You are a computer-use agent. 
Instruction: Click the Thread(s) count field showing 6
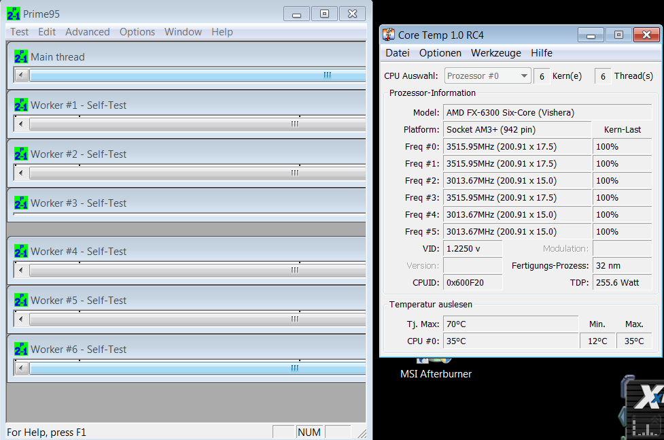tap(603, 76)
